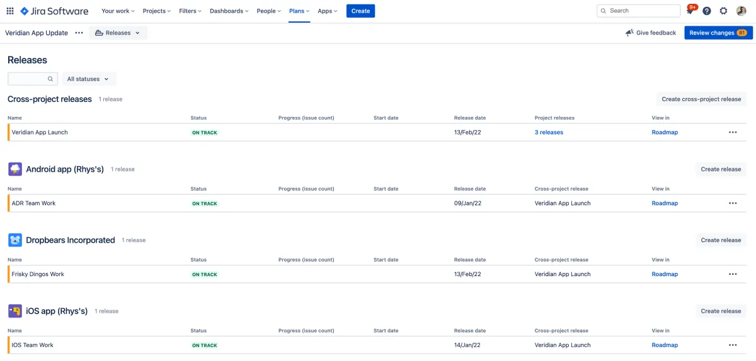Open the Dashboards menu
The image size is (756, 361).
point(229,11)
